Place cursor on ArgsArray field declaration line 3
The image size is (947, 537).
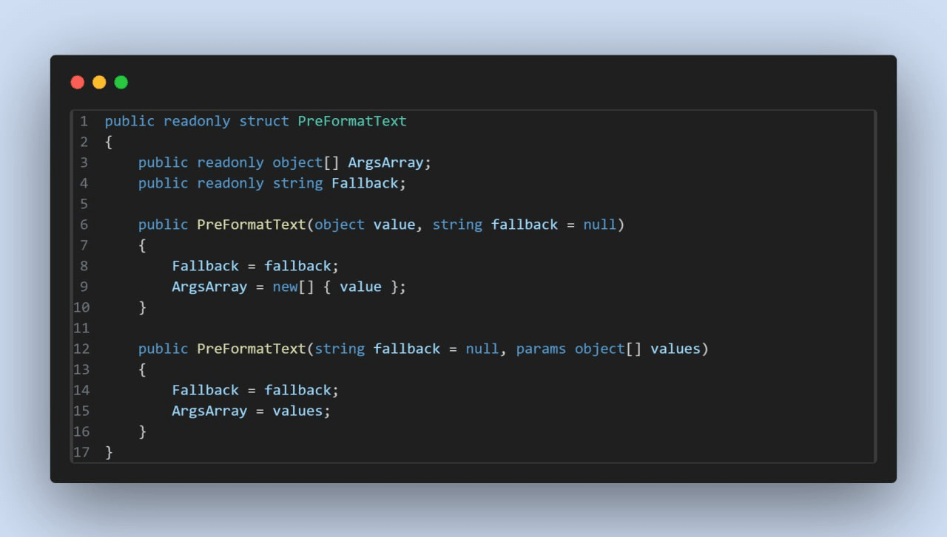[x=385, y=163]
